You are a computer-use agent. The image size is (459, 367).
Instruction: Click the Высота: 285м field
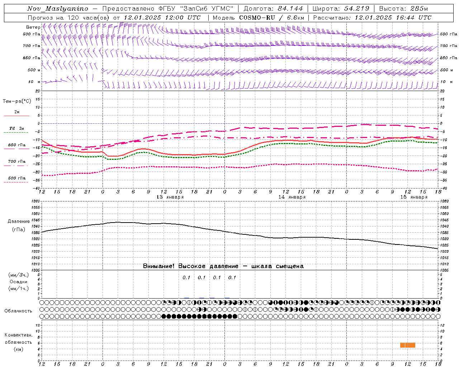click(403, 9)
